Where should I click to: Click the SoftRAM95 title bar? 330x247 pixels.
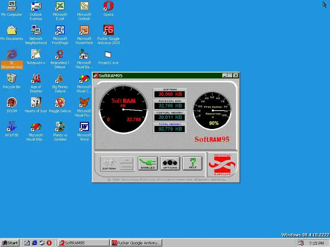tap(158, 76)
